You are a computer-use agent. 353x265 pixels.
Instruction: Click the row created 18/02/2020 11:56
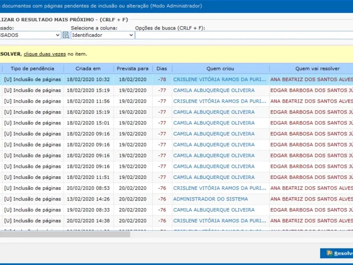click(x=88, y=101)
